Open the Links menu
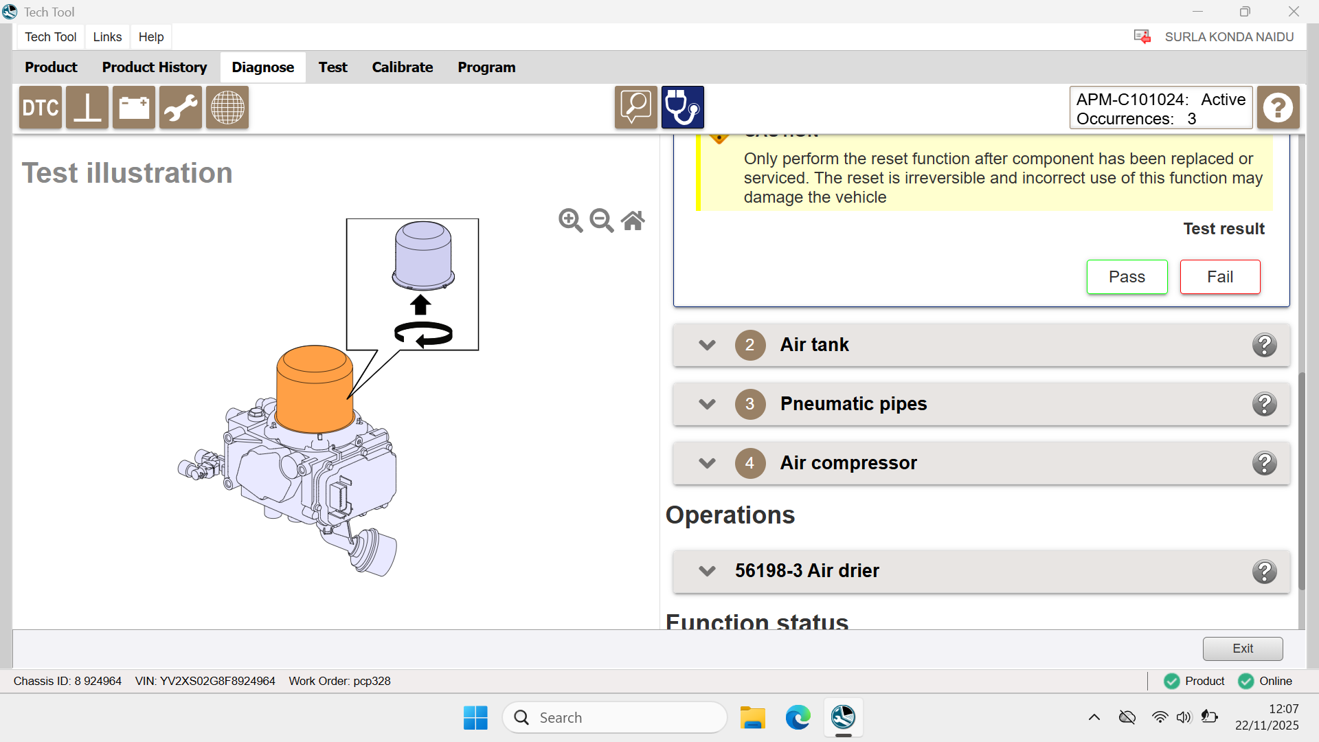The image size is (1319, 742). point(107,37)
